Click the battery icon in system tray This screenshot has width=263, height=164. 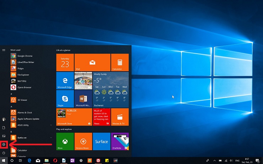[x=220, y=160]
